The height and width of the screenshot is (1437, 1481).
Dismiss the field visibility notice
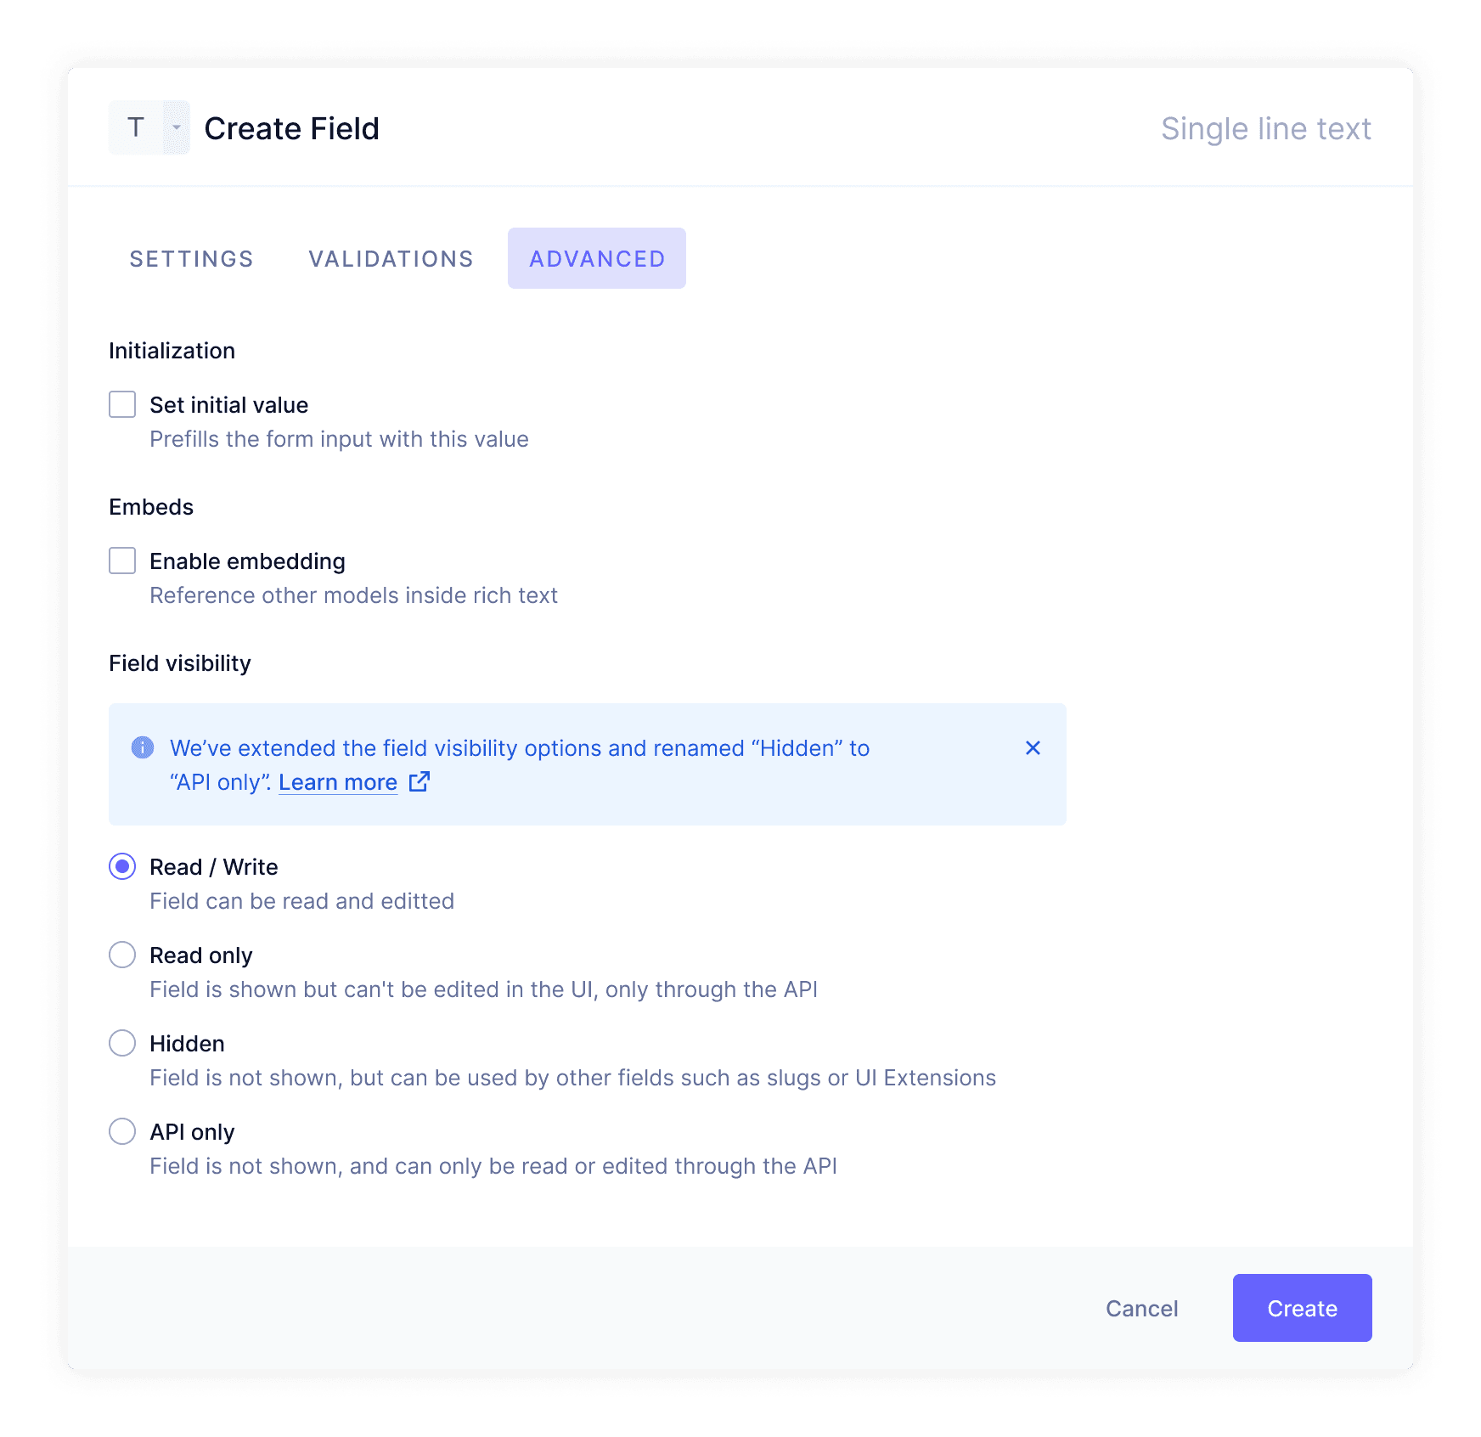tap(1033, 747)
